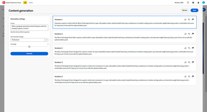Adjust the Text length slider handle
The image size is (207, 112).
[x=29, y=47]
